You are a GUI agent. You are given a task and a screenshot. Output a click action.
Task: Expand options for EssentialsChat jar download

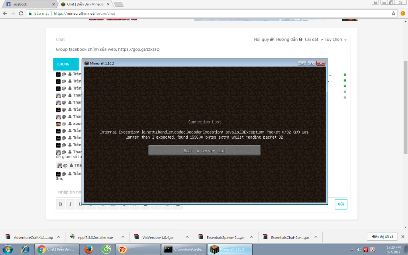[x=316, y=237]
